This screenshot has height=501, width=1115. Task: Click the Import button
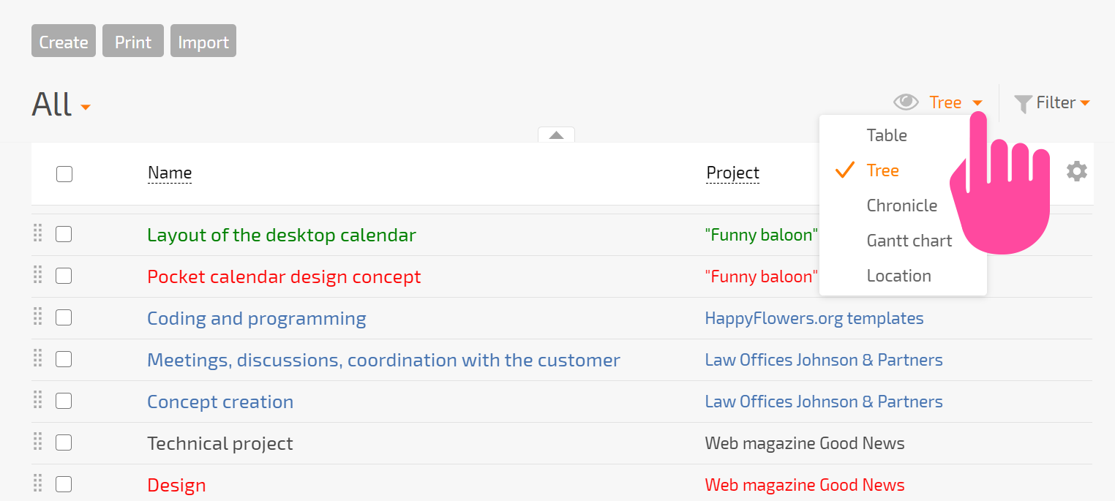tap(203, 41)
